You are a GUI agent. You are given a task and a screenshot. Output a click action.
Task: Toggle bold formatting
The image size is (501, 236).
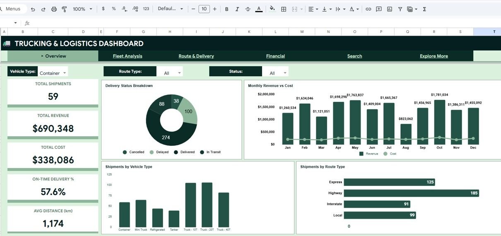pyautogui.click(x=226, y=9)
